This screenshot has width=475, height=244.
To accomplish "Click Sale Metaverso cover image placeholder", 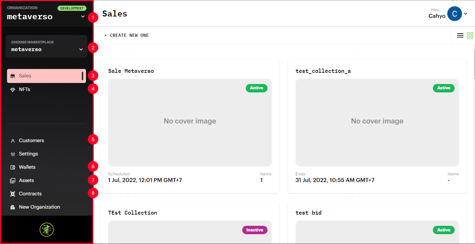I will coord(190,123).
